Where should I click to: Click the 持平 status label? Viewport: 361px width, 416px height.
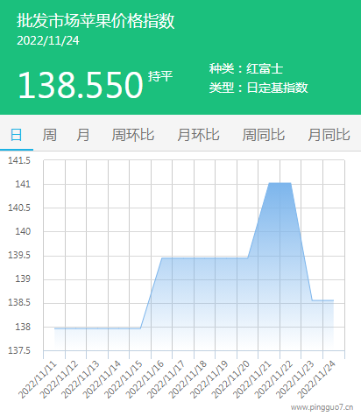[x=160, y=76]
